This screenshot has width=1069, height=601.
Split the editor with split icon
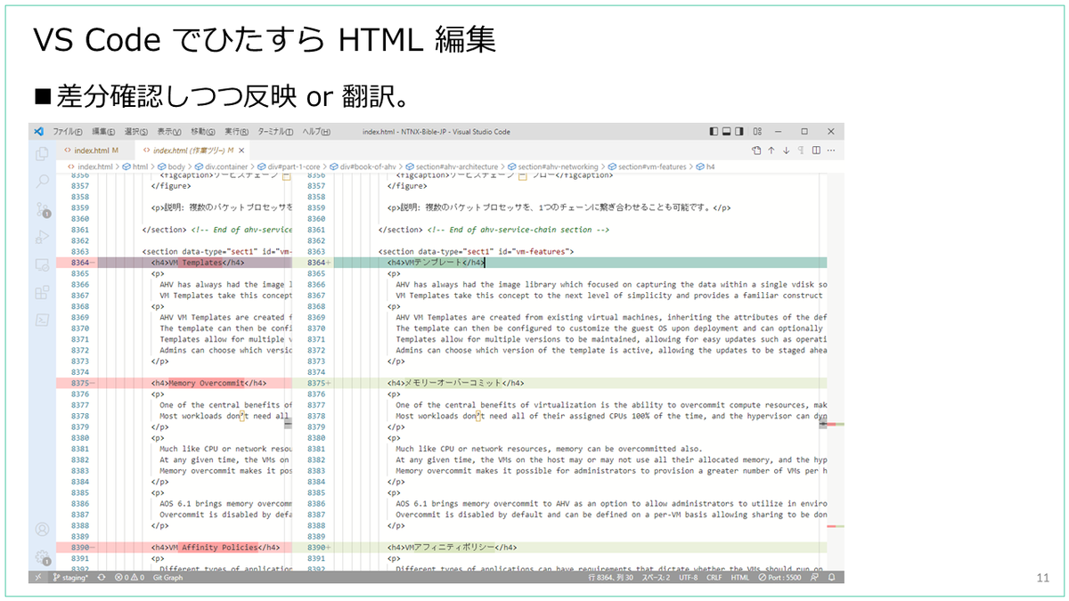pos(815,150)
